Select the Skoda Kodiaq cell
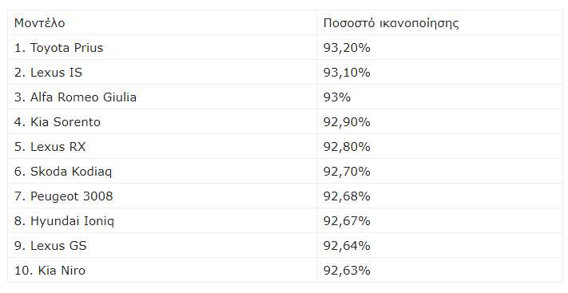568x293 pixels. click(x=162, y=171)
